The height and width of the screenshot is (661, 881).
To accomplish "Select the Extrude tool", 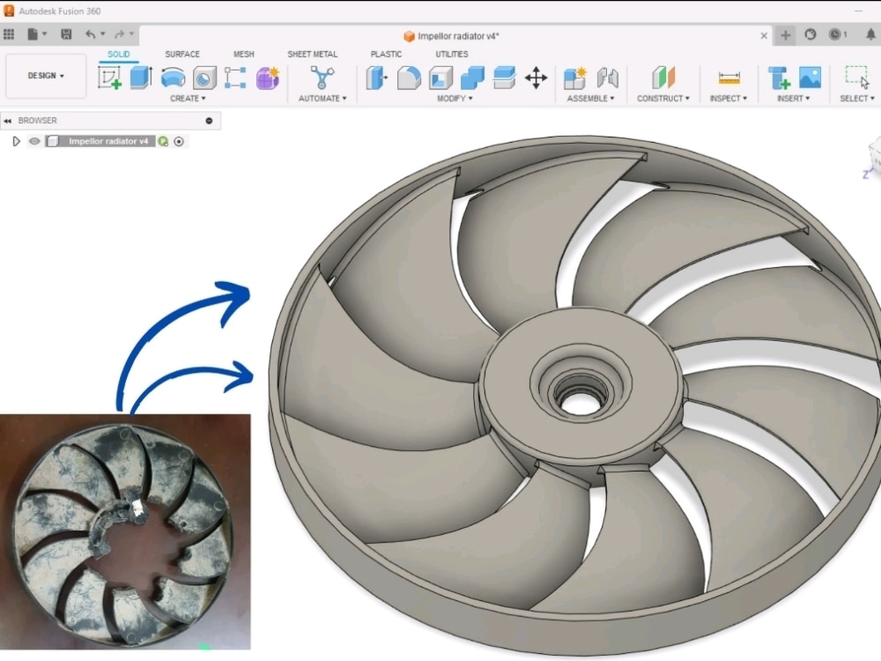I will pyautogui.click(x=138, y=78).
